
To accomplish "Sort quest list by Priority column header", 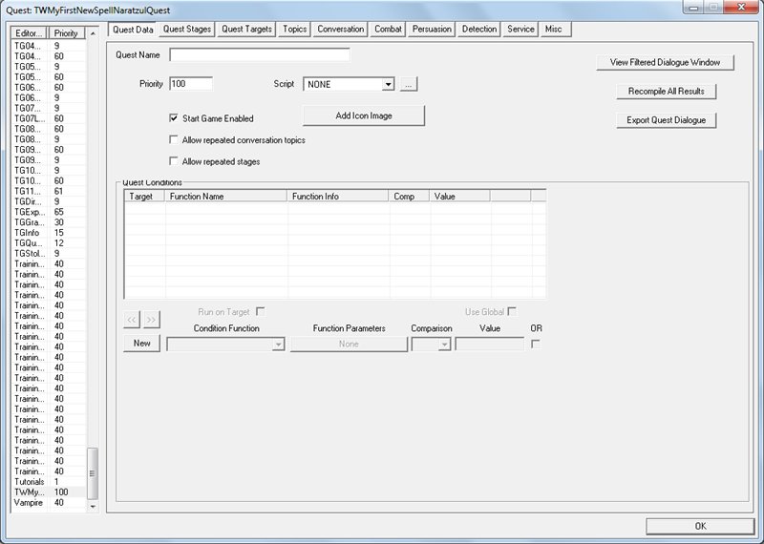I will (67, 33).
